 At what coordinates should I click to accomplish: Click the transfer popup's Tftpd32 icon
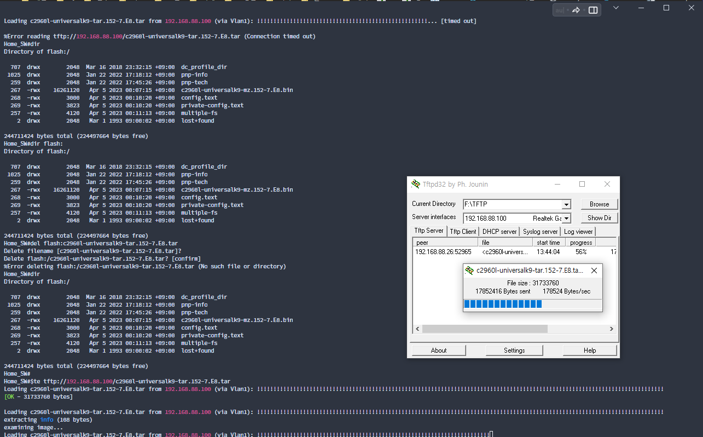[469, 270]
